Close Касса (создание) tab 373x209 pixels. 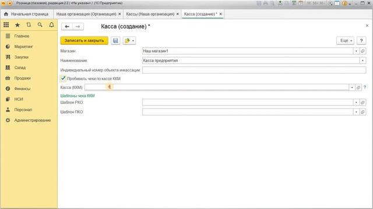[x=221, y=14]
